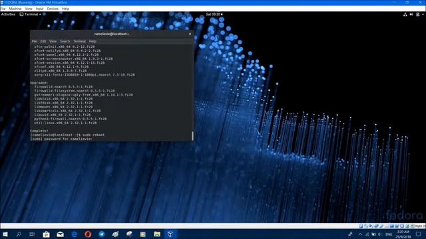Open terminal Help menu

[x=93, y=41]
